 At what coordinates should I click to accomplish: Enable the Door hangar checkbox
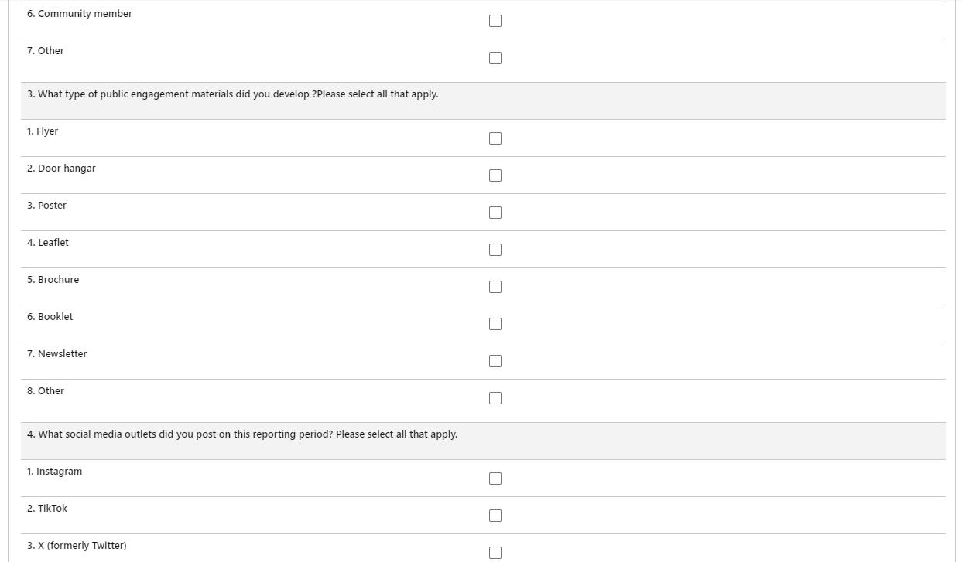(495, 175)
